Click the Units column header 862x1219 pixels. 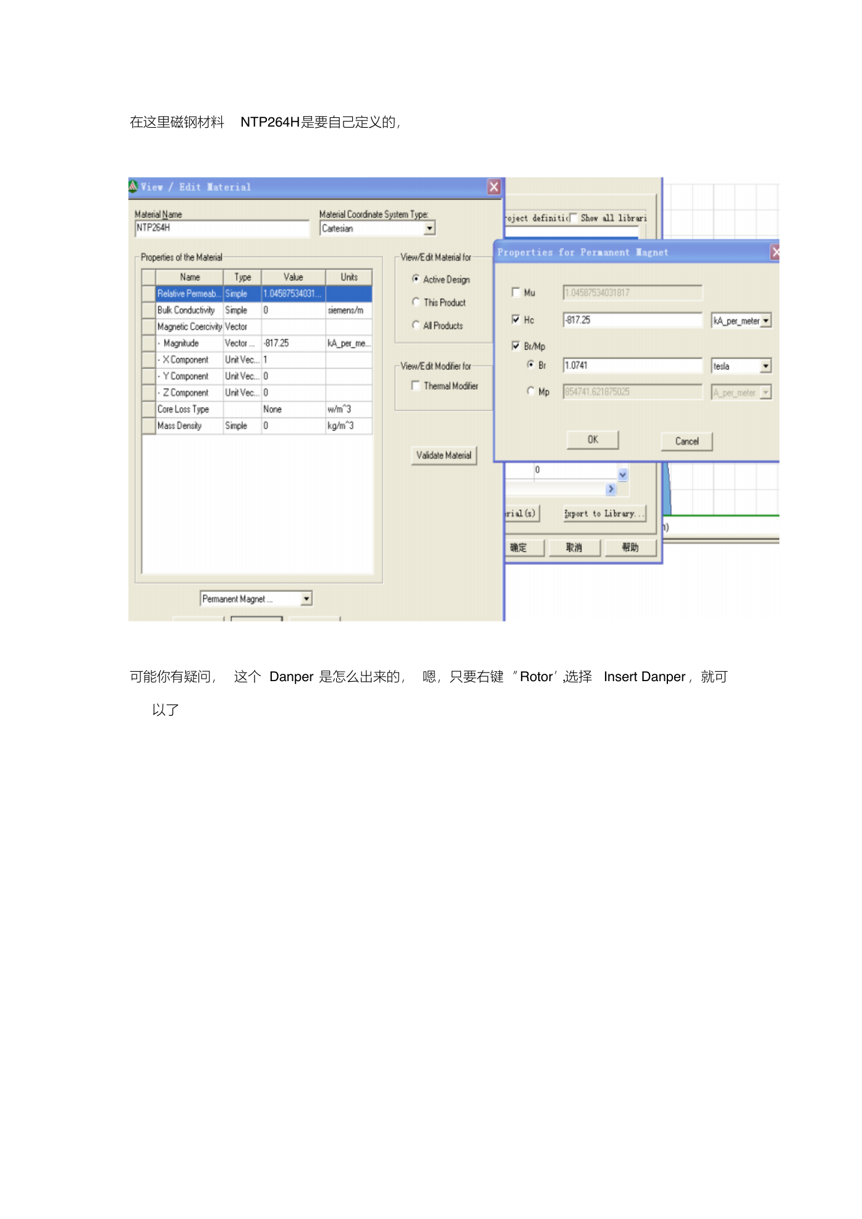click(349, 277)
